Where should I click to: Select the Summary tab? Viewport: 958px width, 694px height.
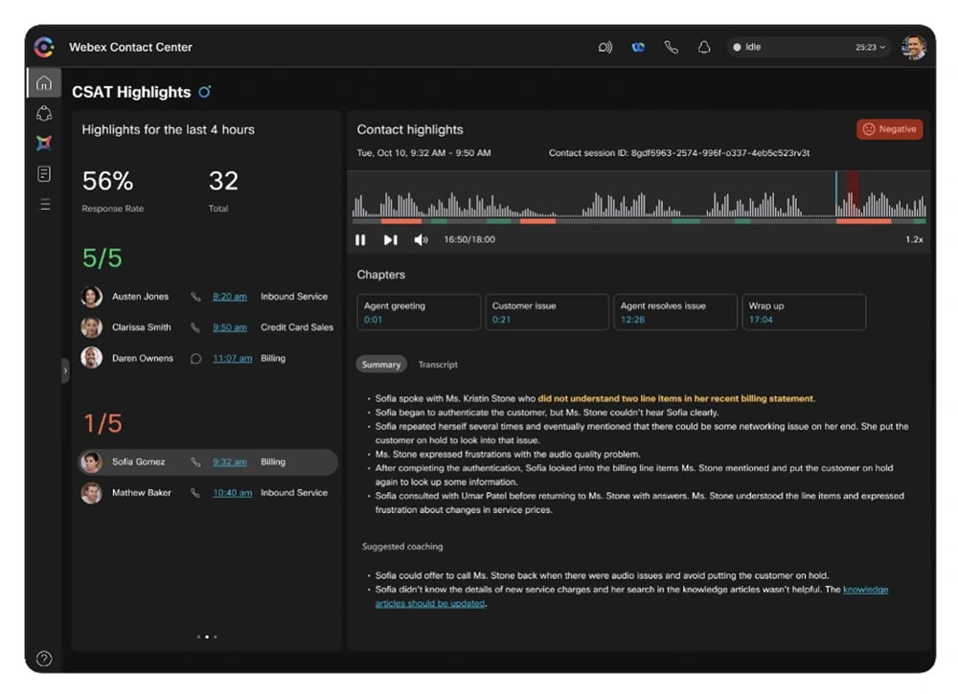(381, 365)
